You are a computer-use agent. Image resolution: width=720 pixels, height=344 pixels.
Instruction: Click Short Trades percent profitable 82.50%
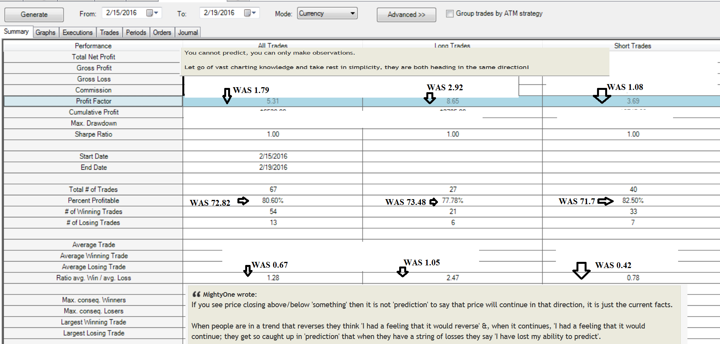633,200
